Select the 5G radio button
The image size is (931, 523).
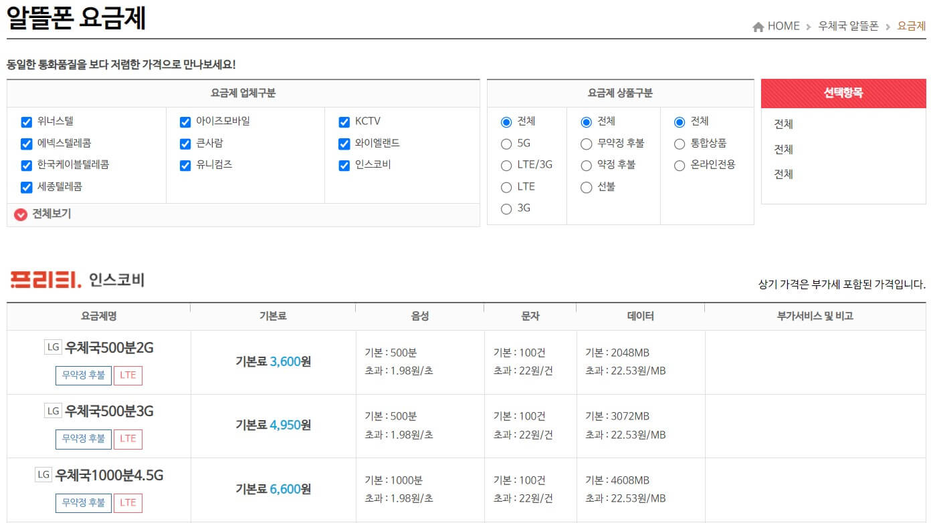506,143
